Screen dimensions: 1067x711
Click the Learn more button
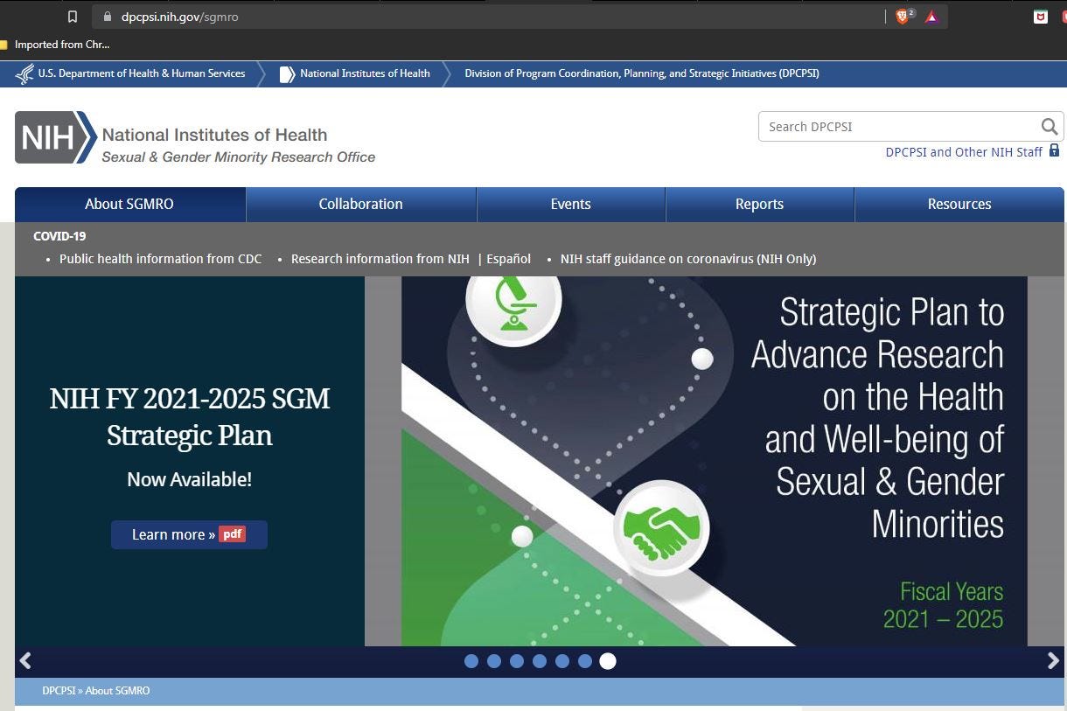click(x=189, y=534)
